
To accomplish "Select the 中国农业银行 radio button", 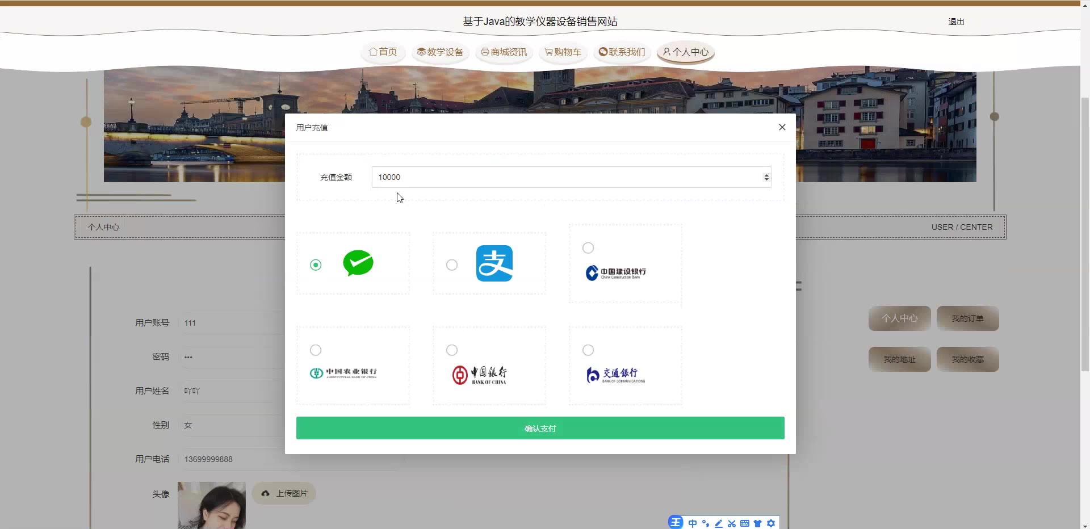I will coord(316,350).
